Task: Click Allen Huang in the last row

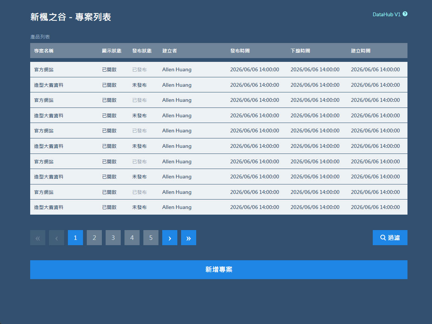Action: tap(177, 207)
